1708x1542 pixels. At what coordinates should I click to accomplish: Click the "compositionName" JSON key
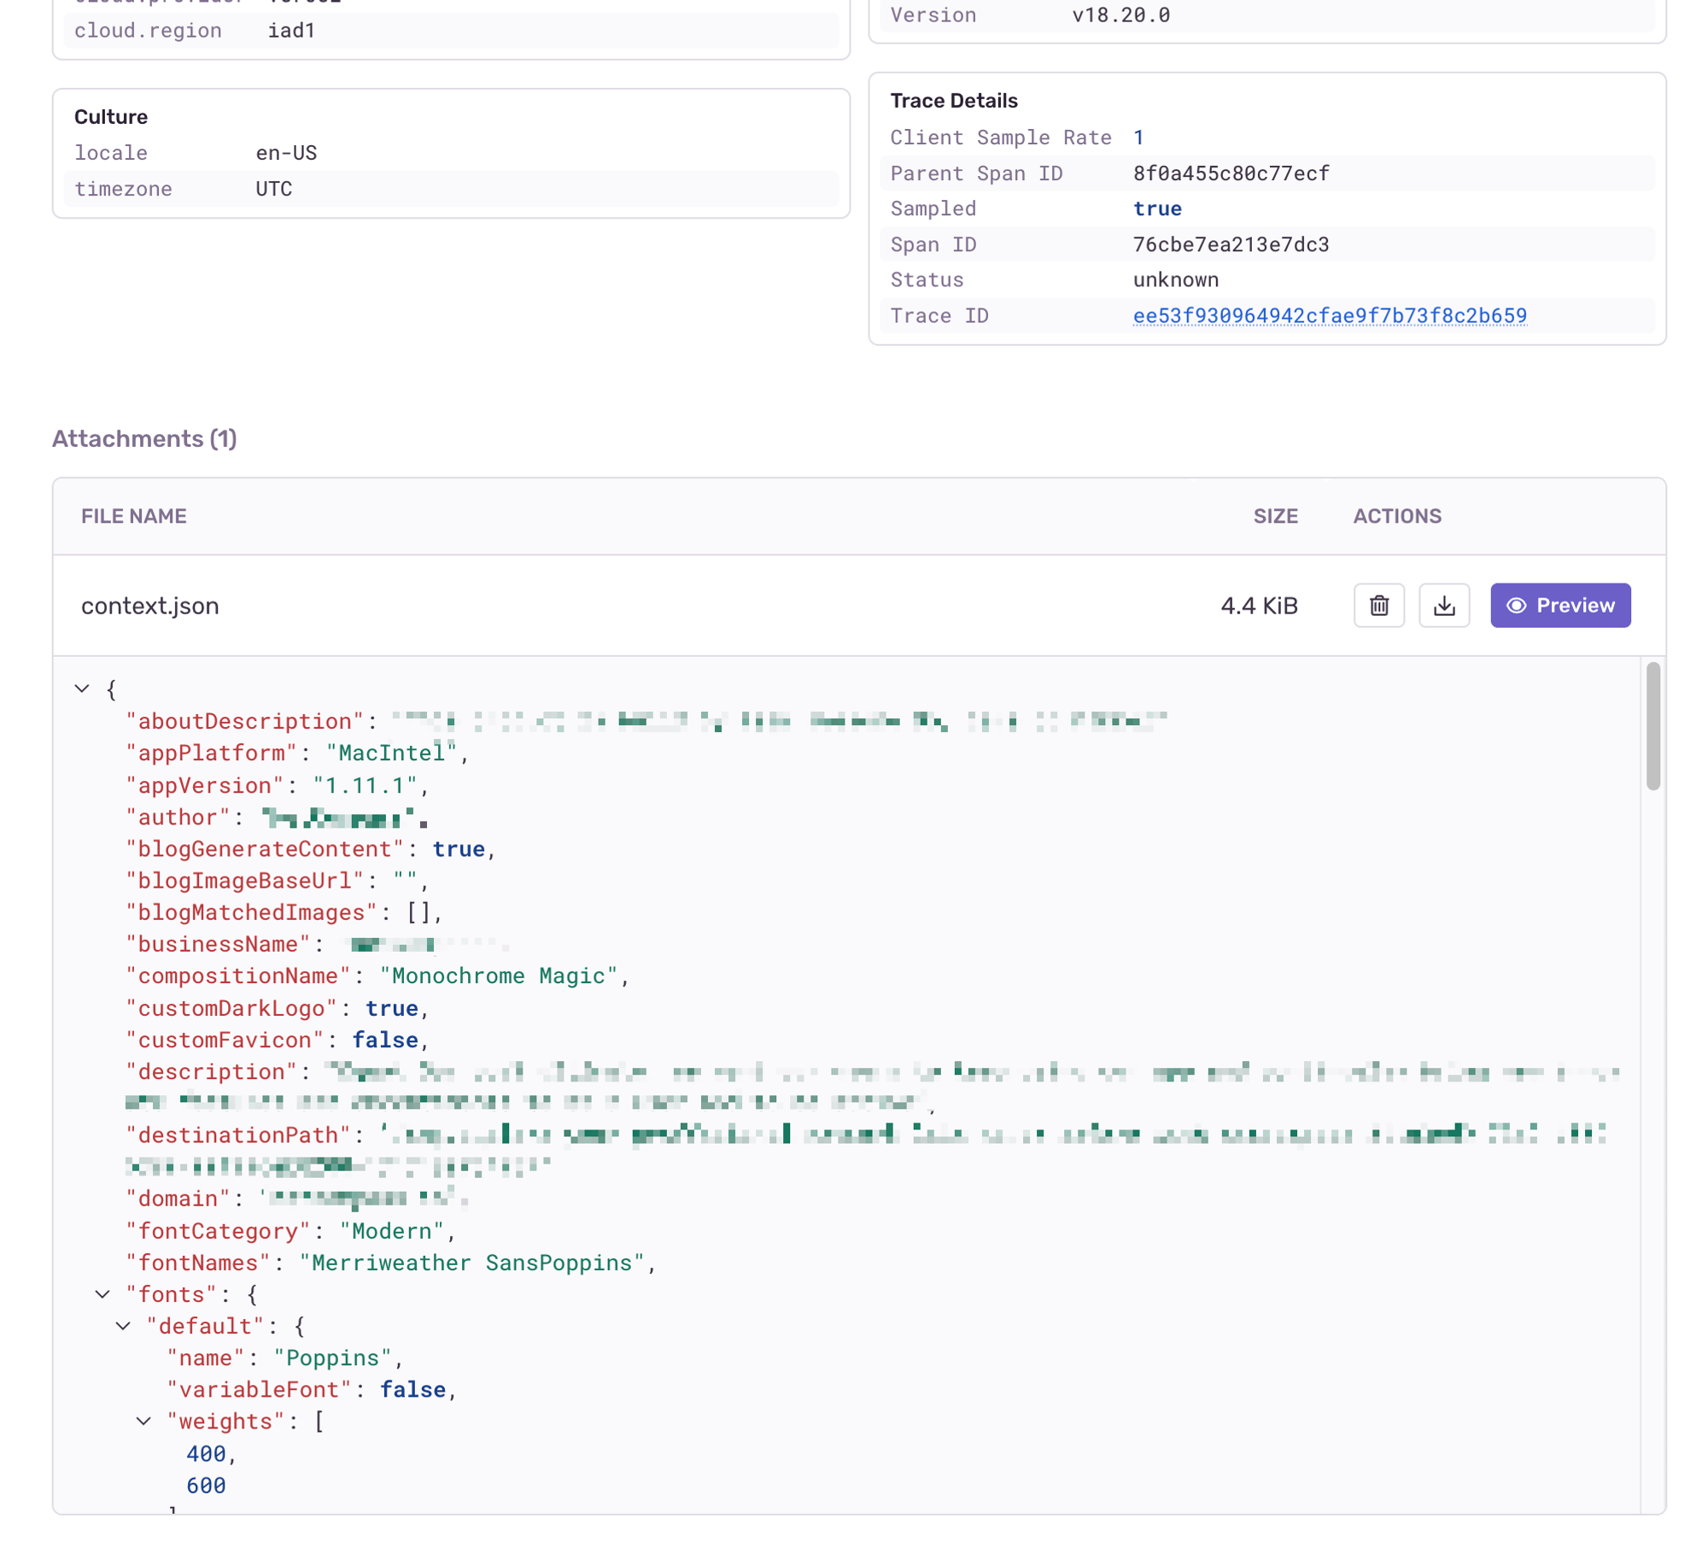238,976
